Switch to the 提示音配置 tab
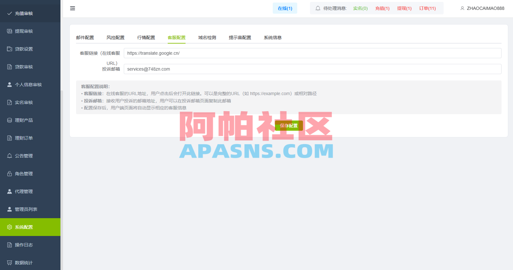This screenshot has height=270, width=513. [x=240, y=38]
